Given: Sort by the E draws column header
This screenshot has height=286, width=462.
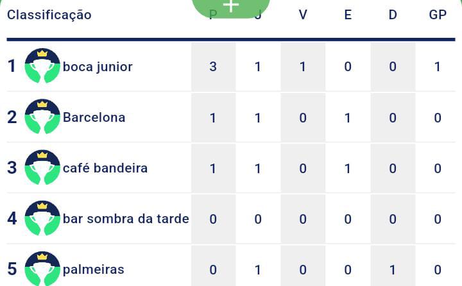Looking at the screenshot, I should (348, 15).
